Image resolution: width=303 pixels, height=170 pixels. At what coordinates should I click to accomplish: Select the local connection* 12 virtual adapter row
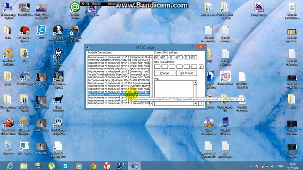[119, 83]
